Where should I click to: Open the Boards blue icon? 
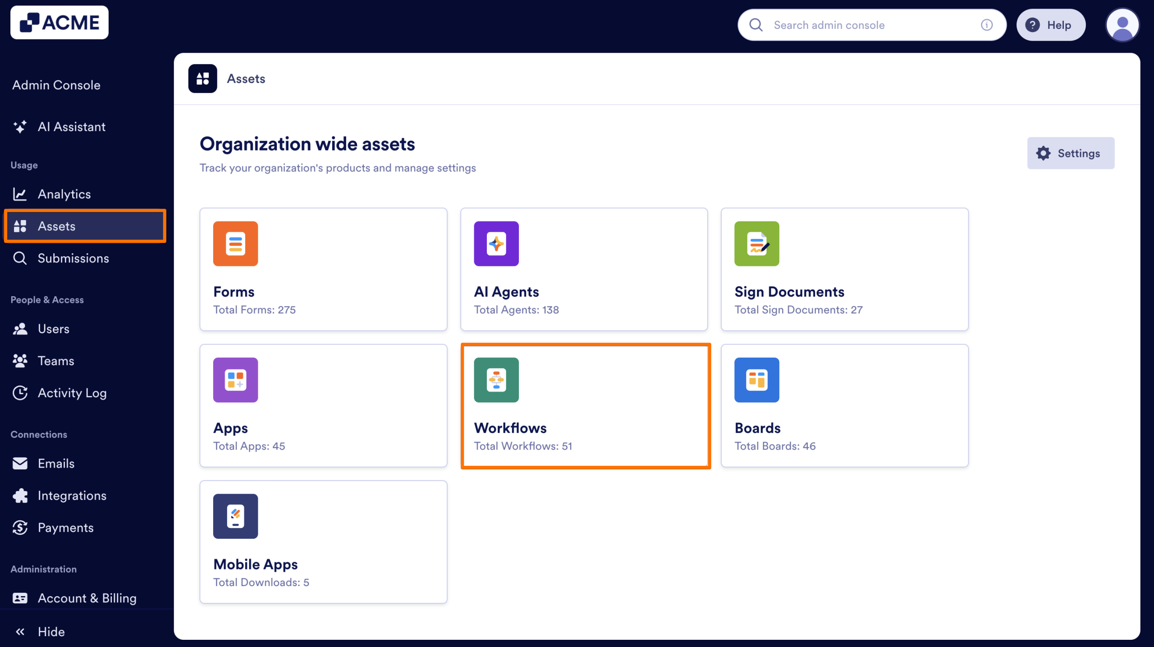point(756,380)
